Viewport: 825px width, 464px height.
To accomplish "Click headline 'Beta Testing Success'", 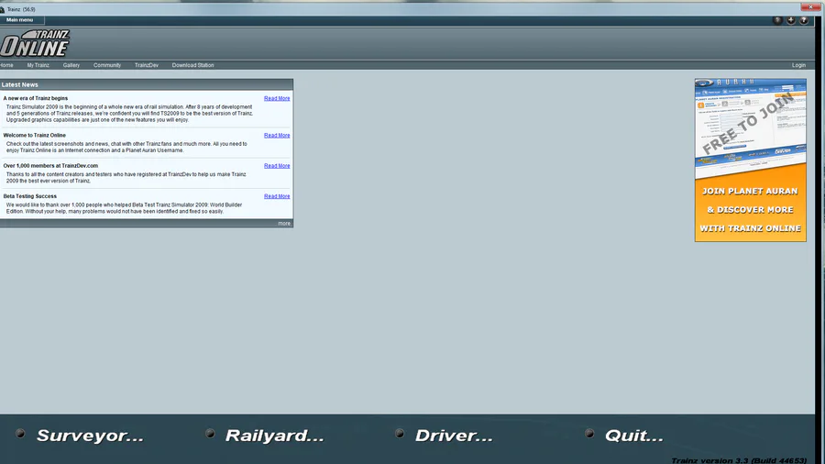I will tap(30, 196).
